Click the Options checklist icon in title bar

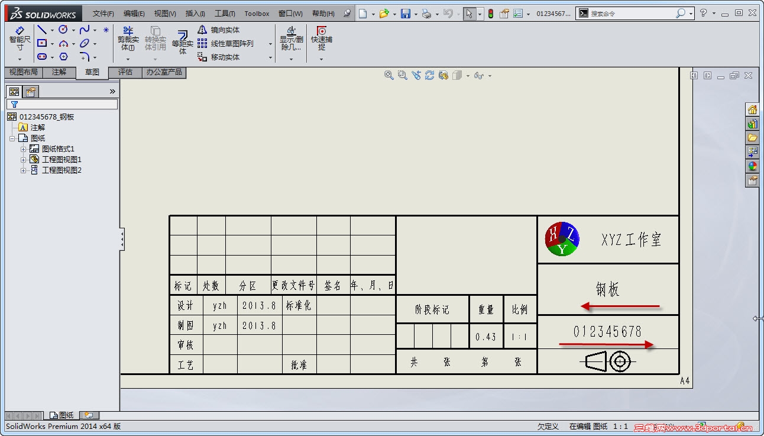pyautogui.click(x=518, y=13)
